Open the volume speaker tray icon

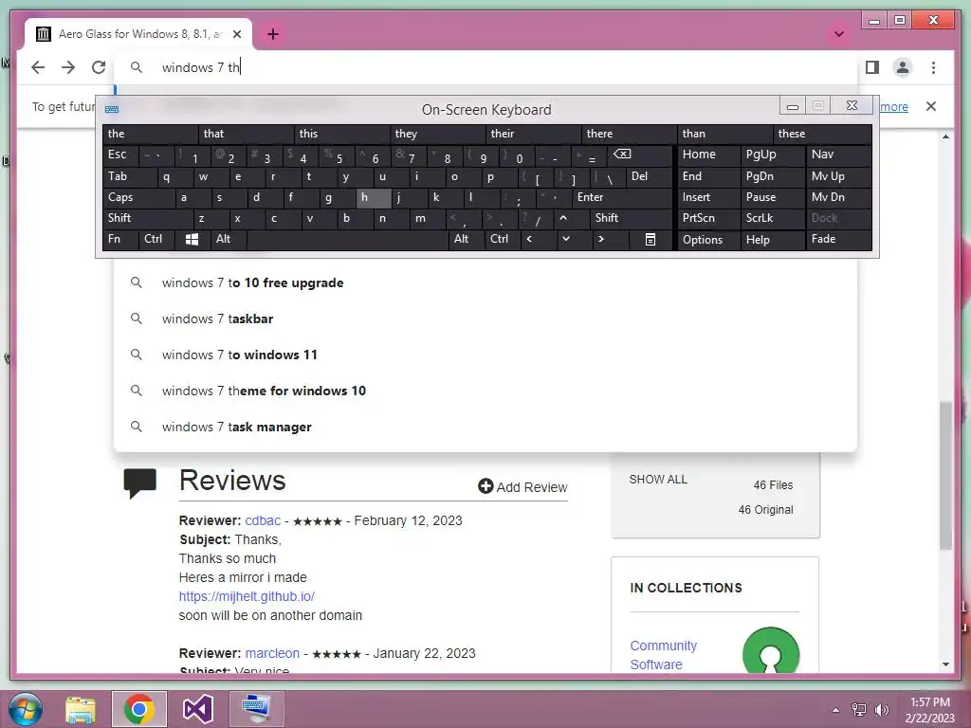(x=882, y=710)
